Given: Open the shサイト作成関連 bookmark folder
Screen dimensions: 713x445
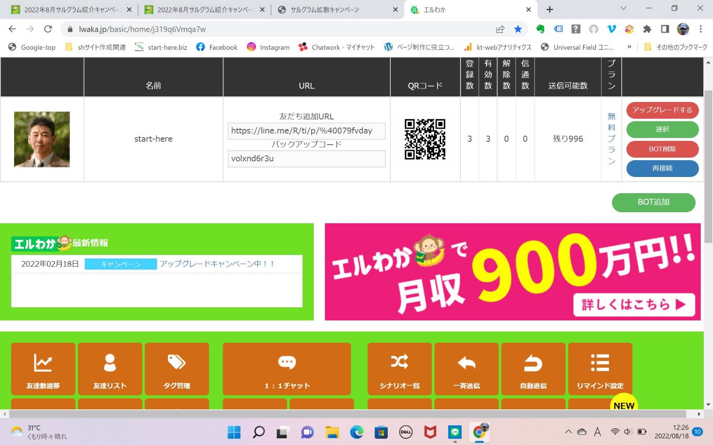Looking at the screenshot, I should click(x=96, y=47).
